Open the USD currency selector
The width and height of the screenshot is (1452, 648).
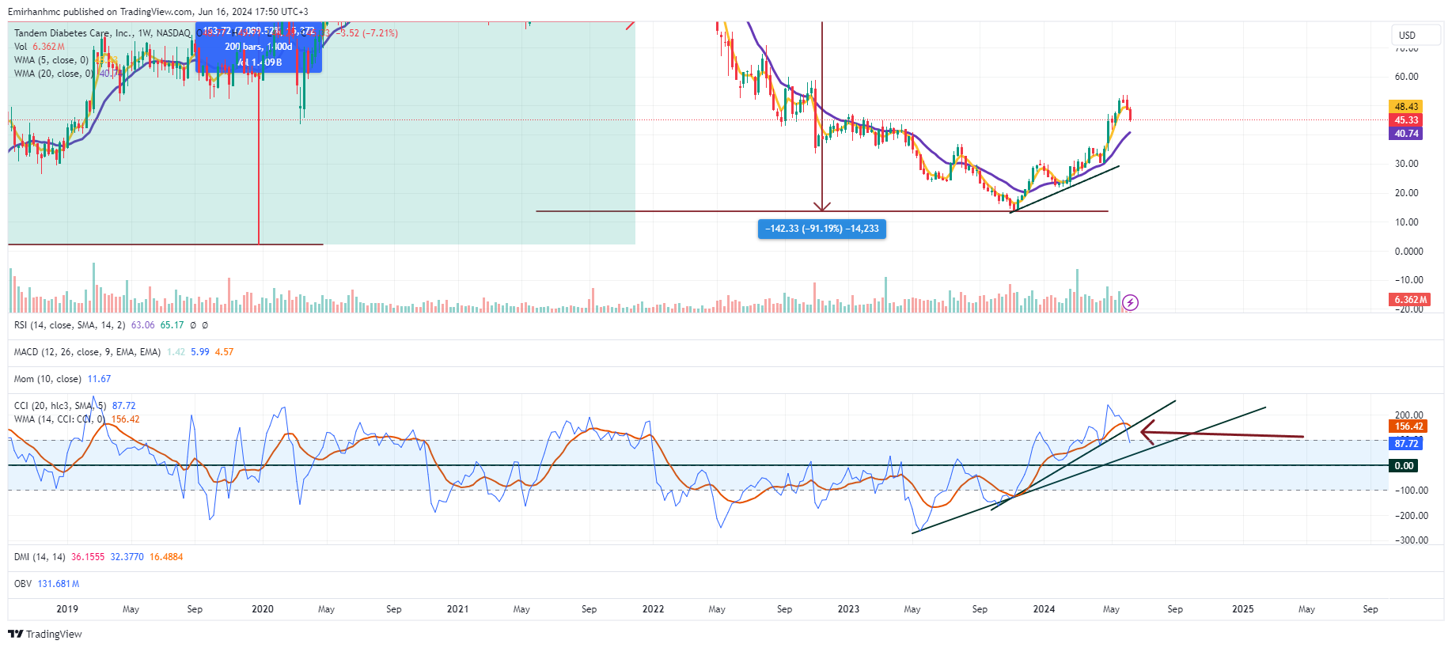tap(1416, 35)
